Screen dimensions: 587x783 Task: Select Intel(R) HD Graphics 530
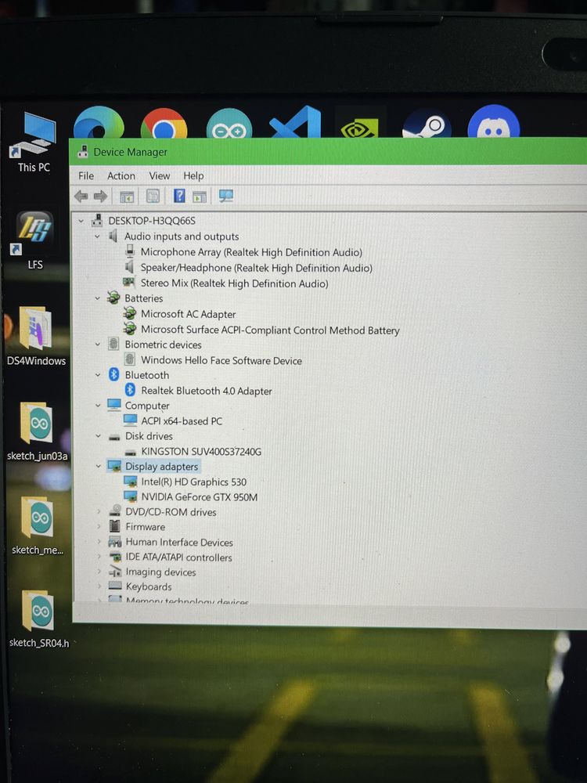tap(193, 482)
